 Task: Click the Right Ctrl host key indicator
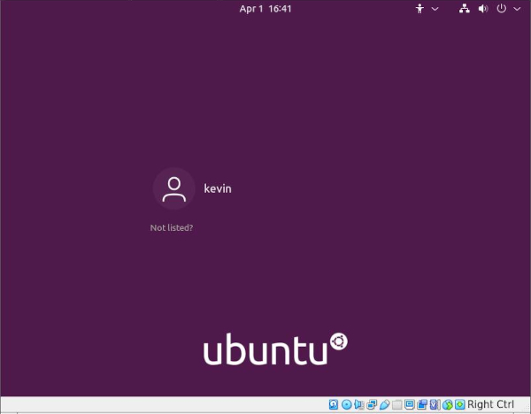point(490,405)
